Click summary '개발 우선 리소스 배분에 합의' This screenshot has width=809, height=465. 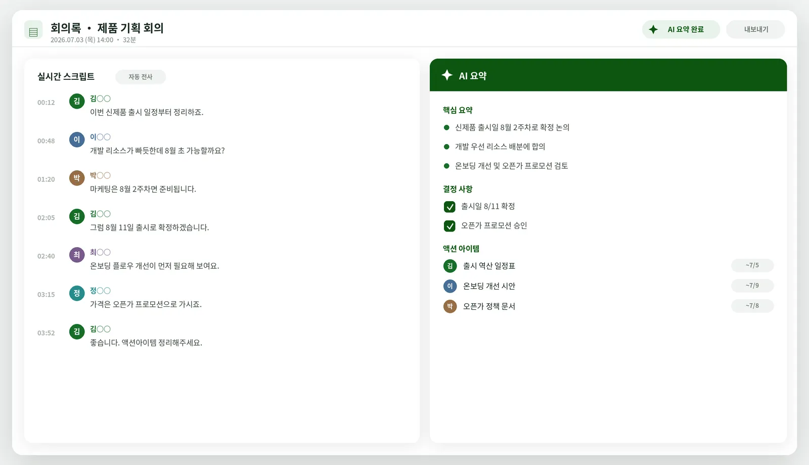pos(500,147)
